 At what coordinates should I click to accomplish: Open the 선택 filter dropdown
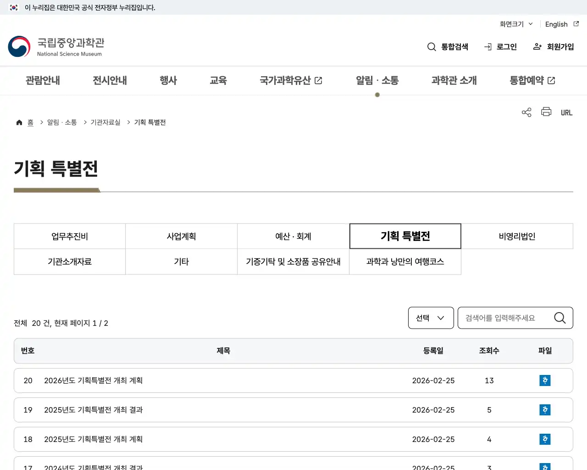tap(430, 318)
